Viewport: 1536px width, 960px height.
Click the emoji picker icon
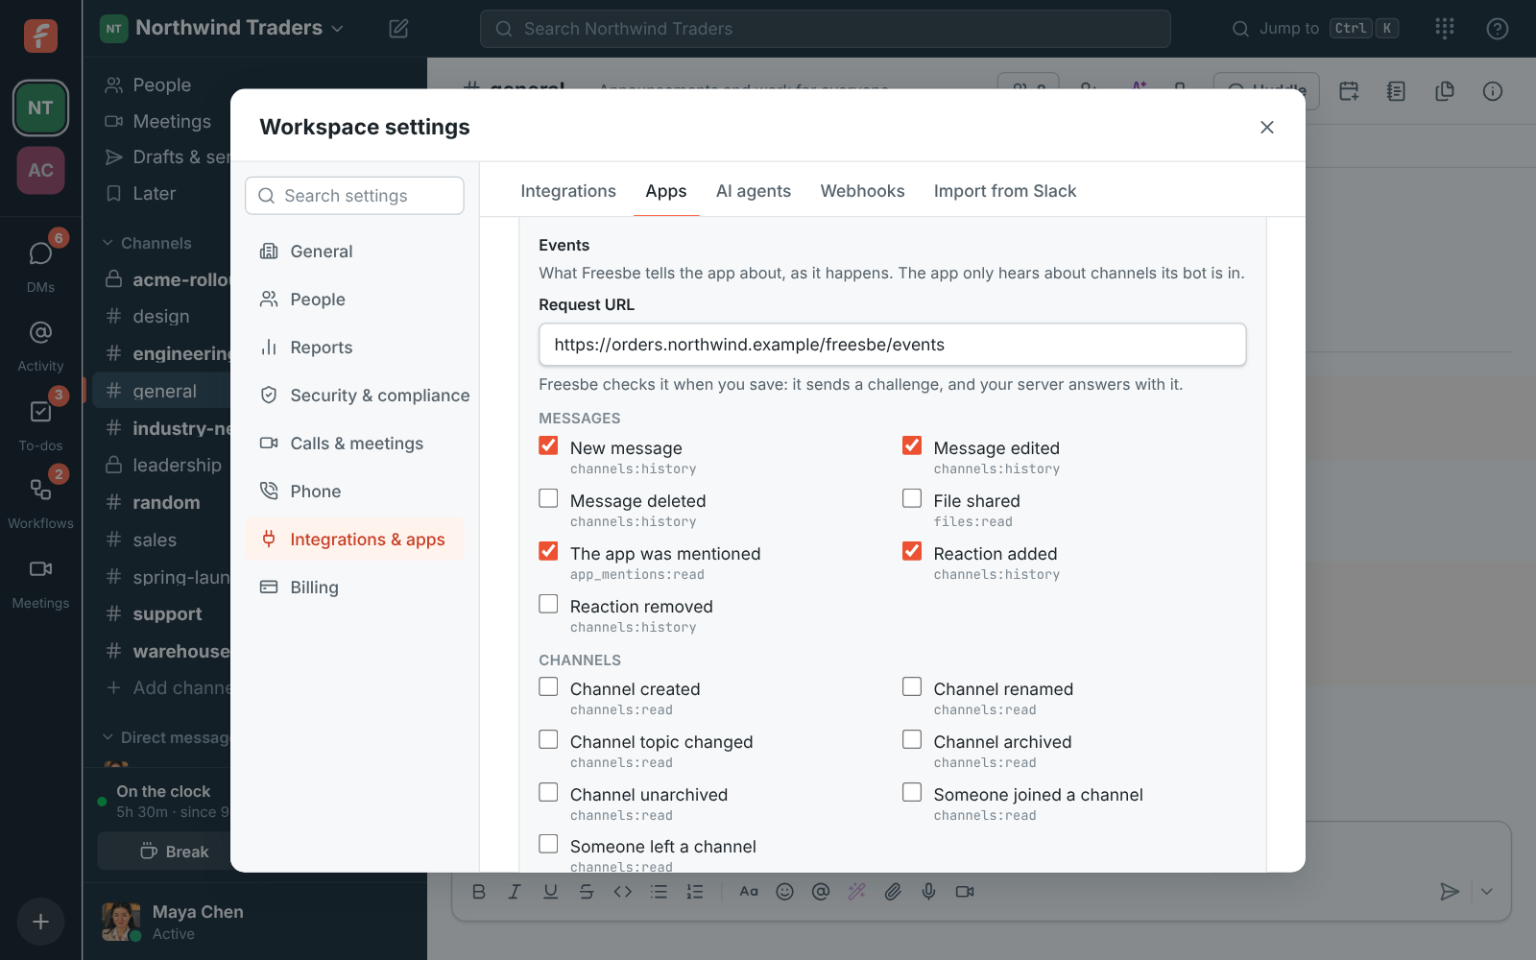[784, 892]
